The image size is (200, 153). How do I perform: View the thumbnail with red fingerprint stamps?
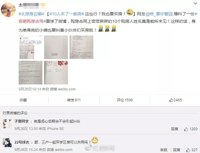pyautogui.click(x=56, y=73)
